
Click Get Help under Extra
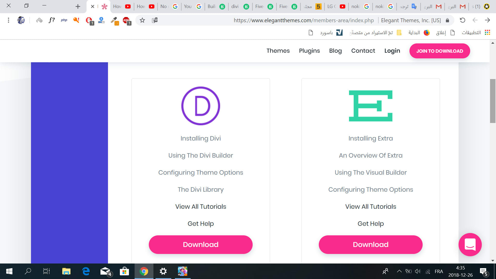pos(371,224)
